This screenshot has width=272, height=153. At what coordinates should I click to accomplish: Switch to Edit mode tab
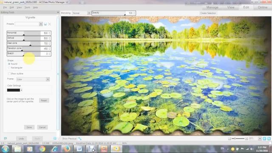246,7
